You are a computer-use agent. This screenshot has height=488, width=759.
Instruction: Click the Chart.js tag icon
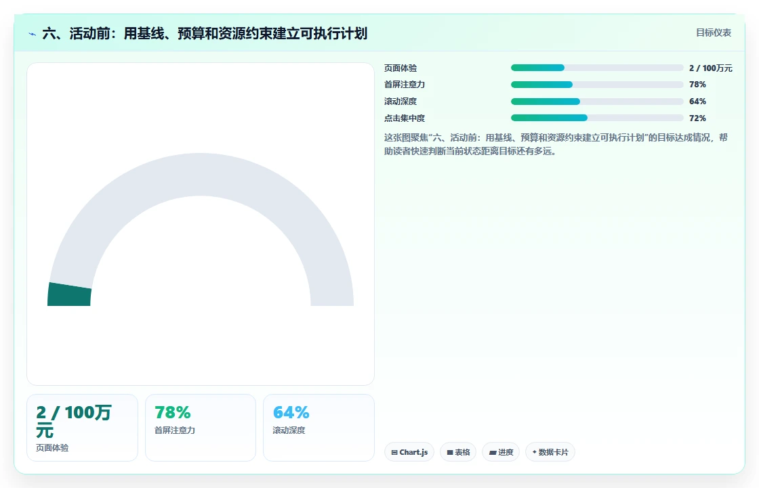394,452
